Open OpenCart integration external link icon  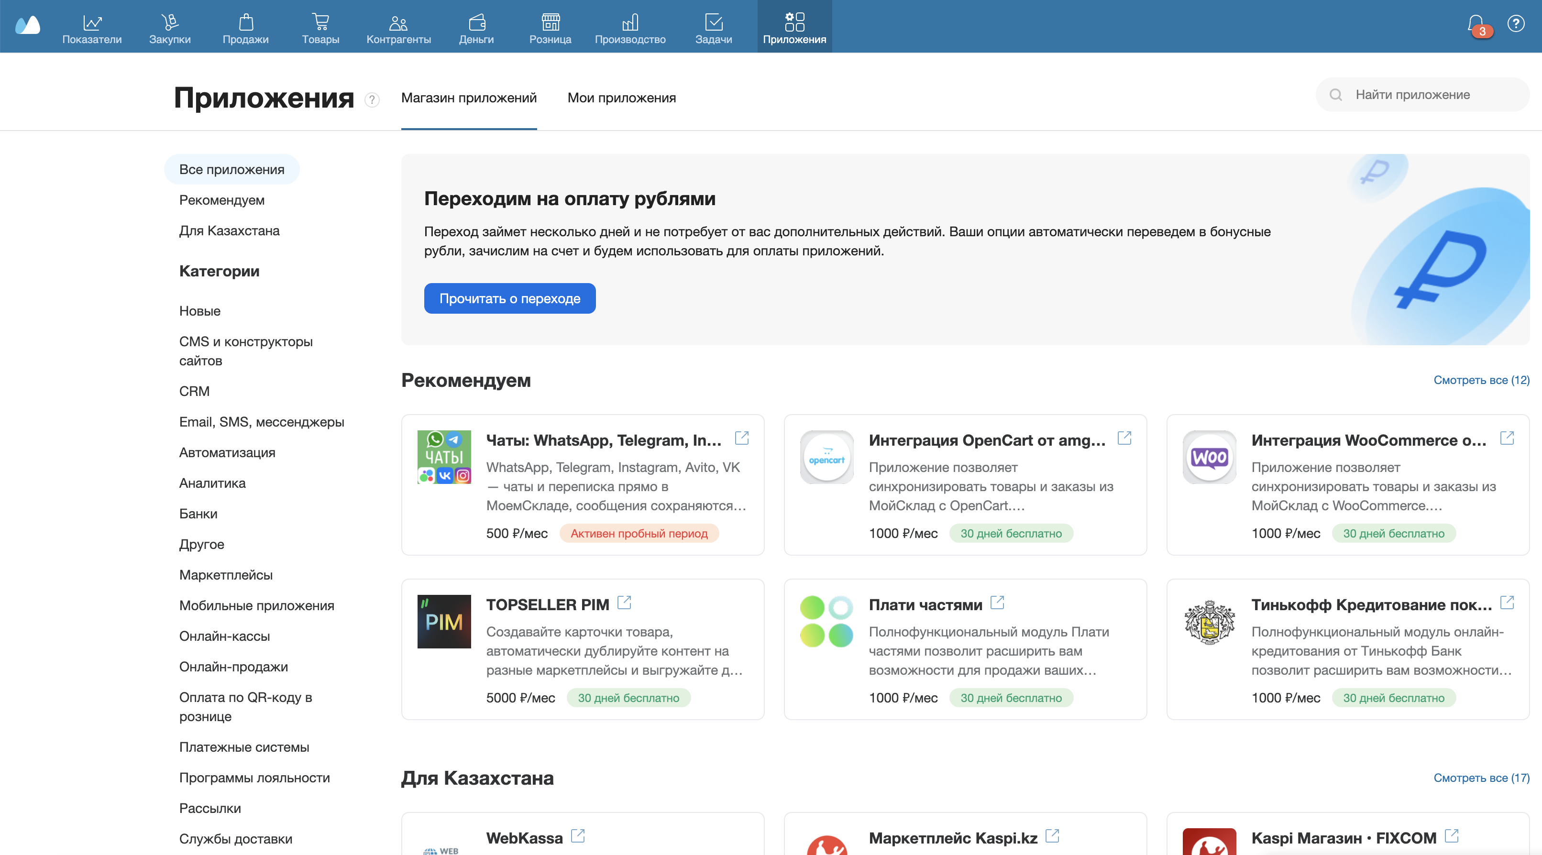tap(1124, 438)
